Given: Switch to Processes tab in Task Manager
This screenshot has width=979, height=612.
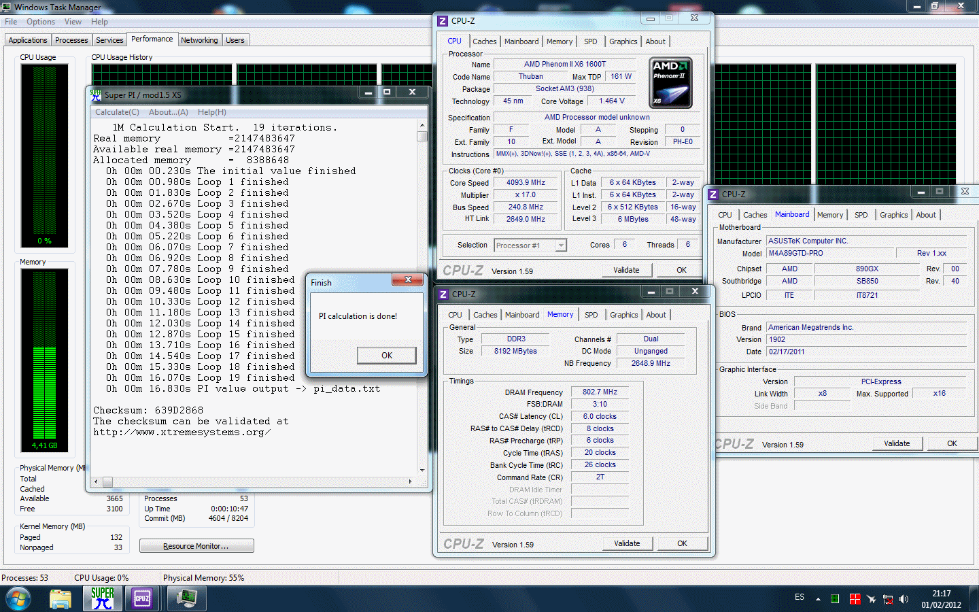Looking at the screenshot, I should 71,40.
